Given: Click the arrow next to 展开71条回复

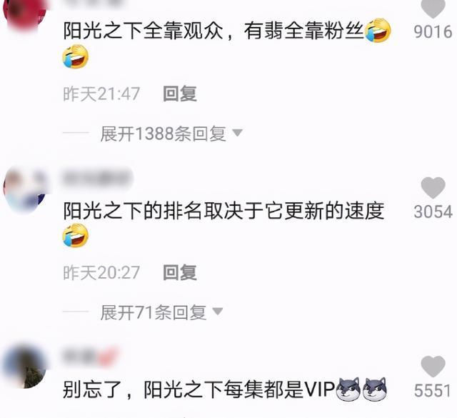Looking at the screenshot, I should pyautogui.click(x=218, y=312).
